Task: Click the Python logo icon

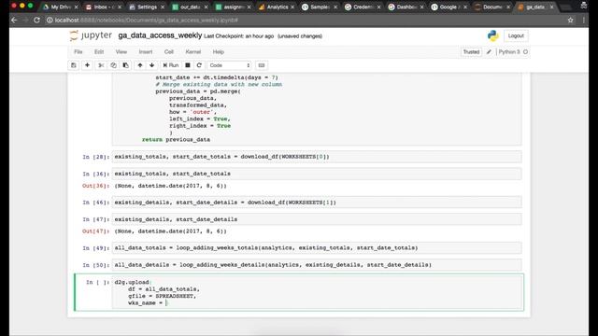Action: point(492,35)
